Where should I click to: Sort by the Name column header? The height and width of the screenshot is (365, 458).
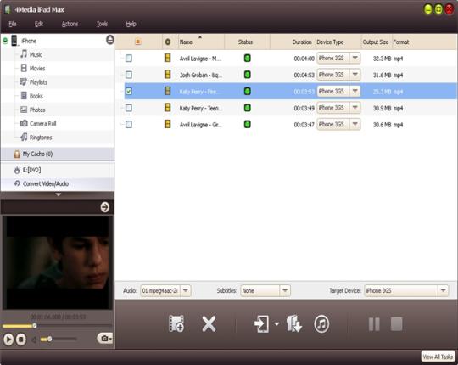click(x=201, y=42)
